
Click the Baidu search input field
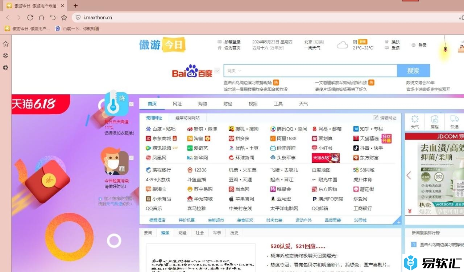tap(310, 71)
